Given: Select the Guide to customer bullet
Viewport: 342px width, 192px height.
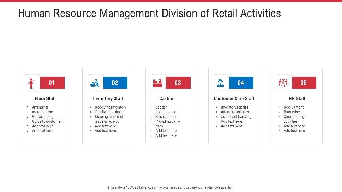Looking at the screenshot, I should [47, 121].
